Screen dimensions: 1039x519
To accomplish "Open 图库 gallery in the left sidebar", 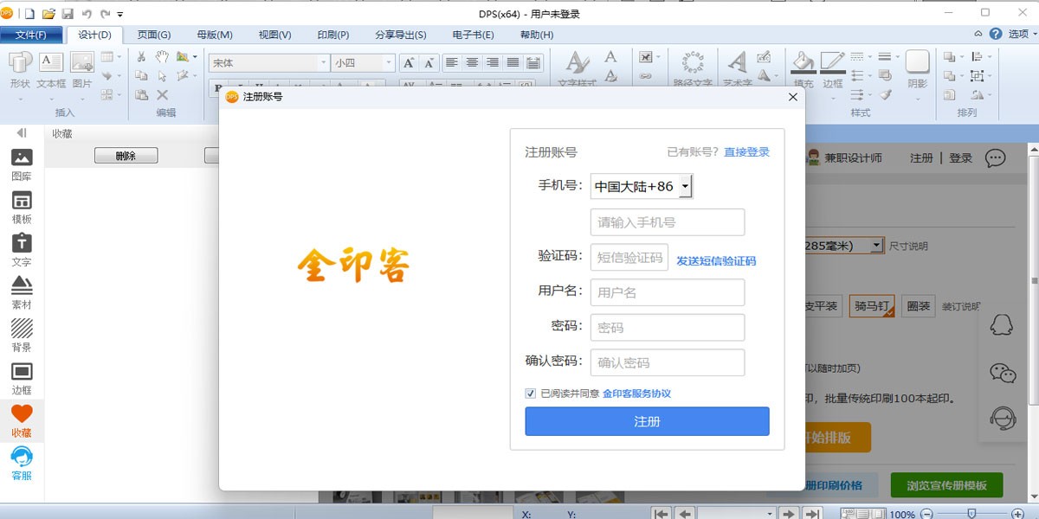I will pyautogui.click(x=22, y=164).
